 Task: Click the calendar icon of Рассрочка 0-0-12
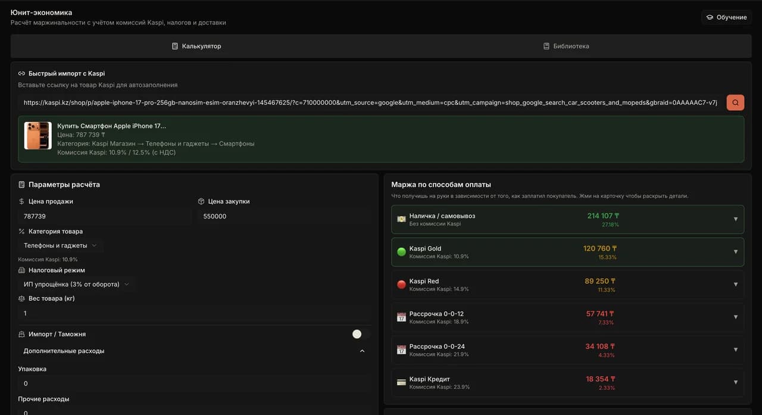pos(401,317)
